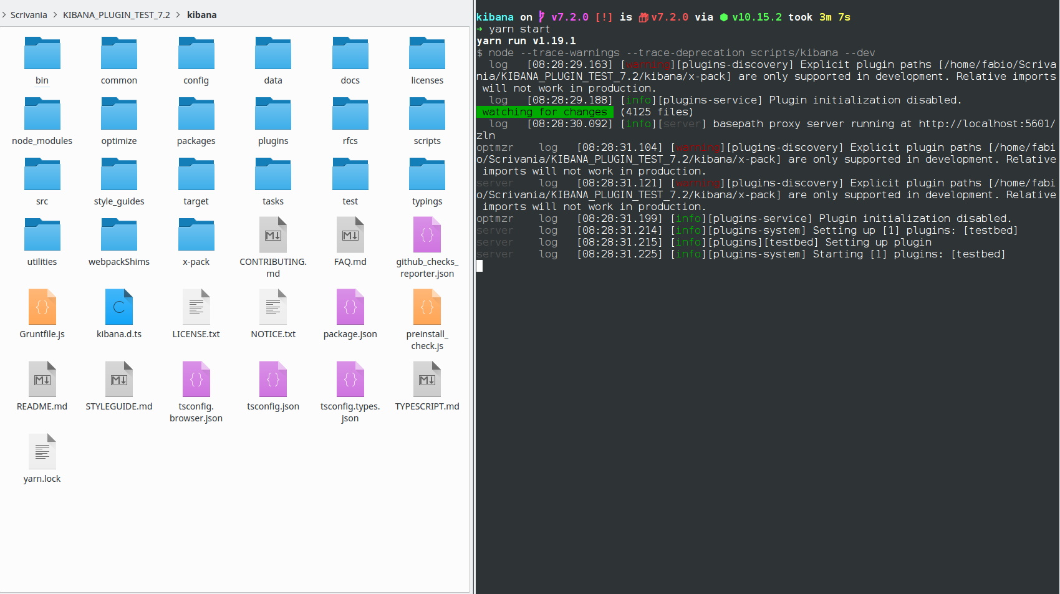Click the 'Gruntfile.js' file name label
The width and height of the screenshot is (1060, 594).
coord(42,334)
